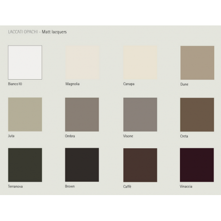Choose the Brown dark swatch
This screenshot has height=221, width=221.
pyautogui.click(x=82, y=165)
